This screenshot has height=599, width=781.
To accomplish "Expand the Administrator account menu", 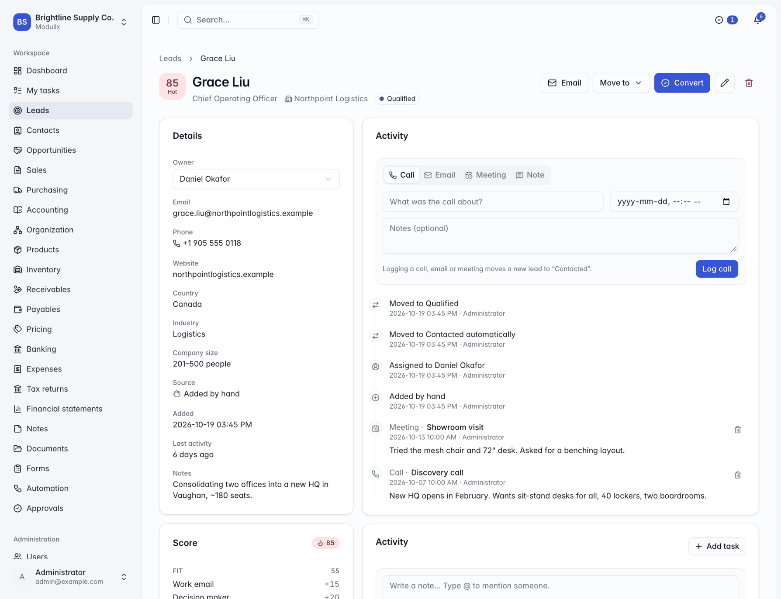I will (x=71, y=577).
